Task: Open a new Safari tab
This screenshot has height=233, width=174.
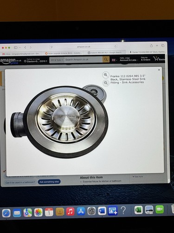Action: pos(157,45)
